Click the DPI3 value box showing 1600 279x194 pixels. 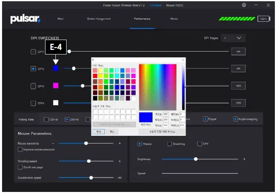click(x=238, y=86)
